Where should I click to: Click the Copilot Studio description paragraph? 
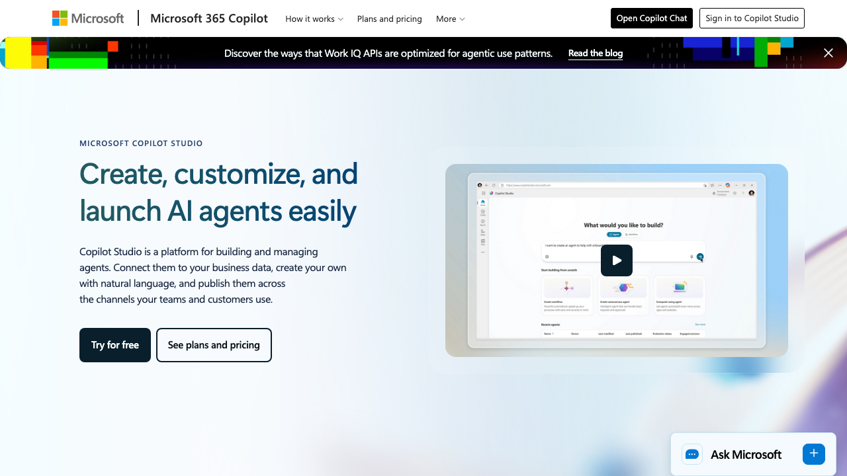213,275
